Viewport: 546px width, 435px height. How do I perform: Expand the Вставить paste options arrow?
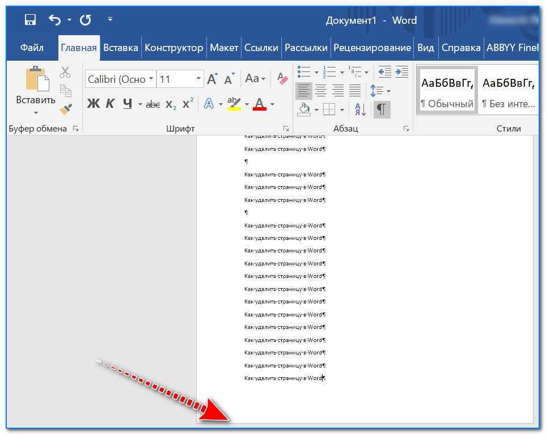coord(36,113)
